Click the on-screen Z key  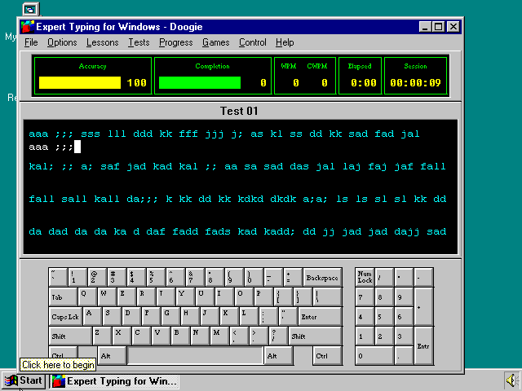pyautogui.click(x=102, y=336)
